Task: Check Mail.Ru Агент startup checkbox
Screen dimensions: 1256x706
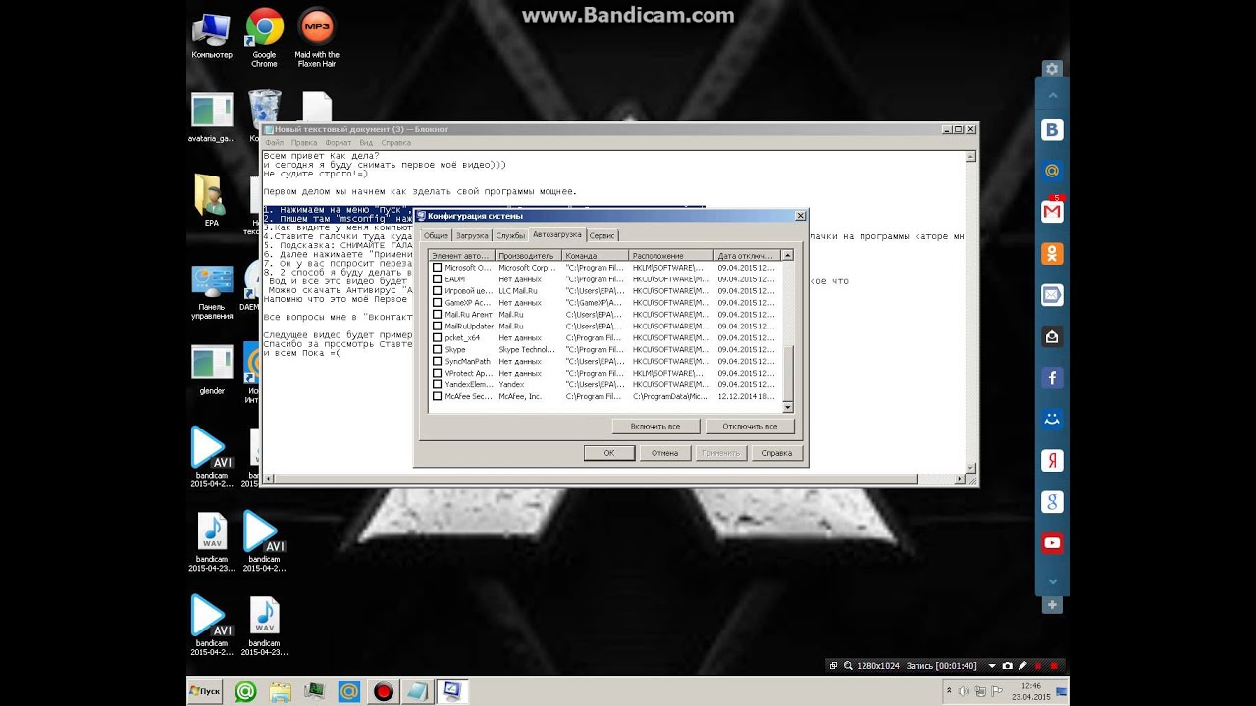Action: [438, 315]
